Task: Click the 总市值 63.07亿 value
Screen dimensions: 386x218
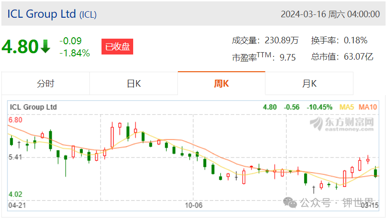Action: point(359,57)
